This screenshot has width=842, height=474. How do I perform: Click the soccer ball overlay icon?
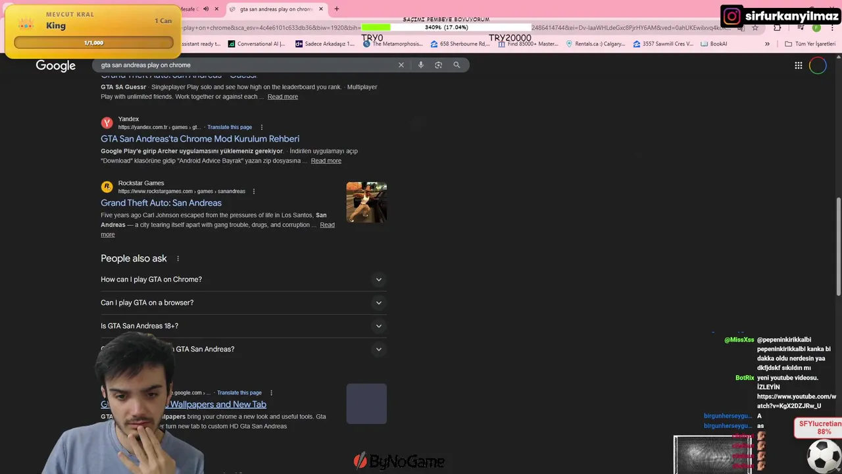(x=824, y=455)
